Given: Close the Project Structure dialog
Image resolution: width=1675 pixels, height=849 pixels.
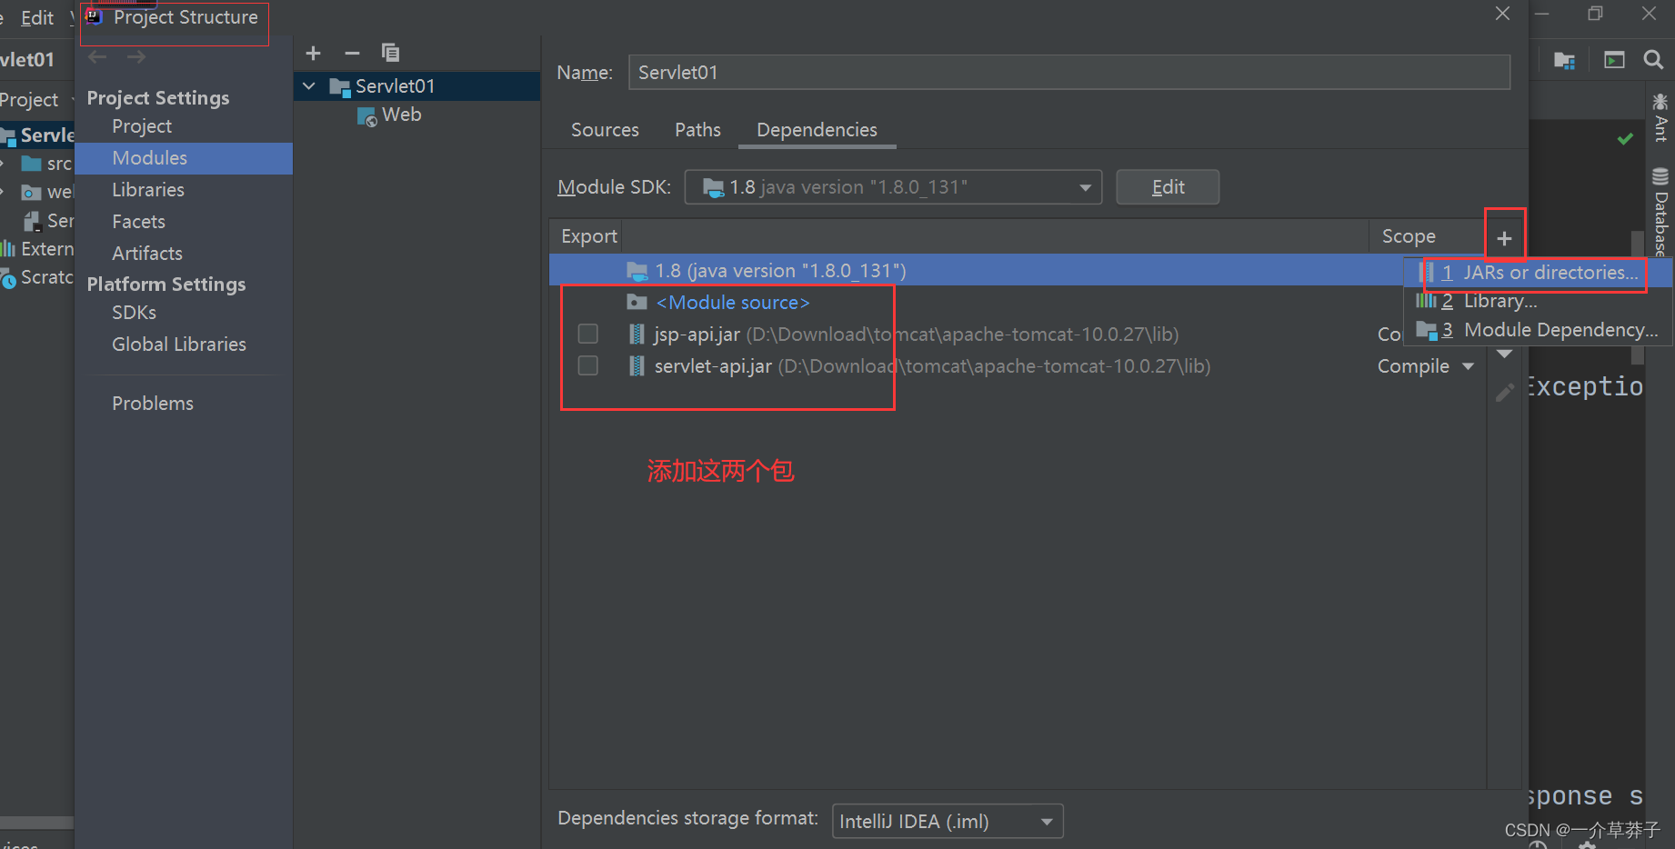Looking at the screenshot, I should [1502, 14].
